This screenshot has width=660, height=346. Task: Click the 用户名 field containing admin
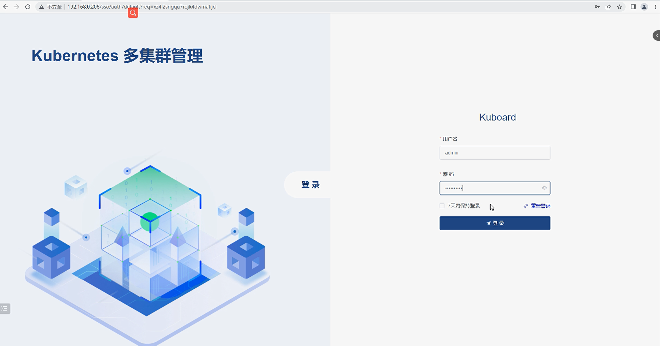click(495, 153)
